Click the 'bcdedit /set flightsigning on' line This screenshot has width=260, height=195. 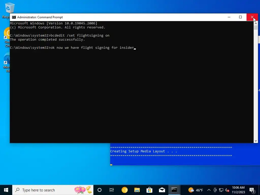tap(60, 36)
